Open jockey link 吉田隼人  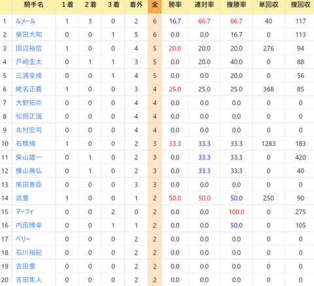pyautogui.click(x=29, y=279)
